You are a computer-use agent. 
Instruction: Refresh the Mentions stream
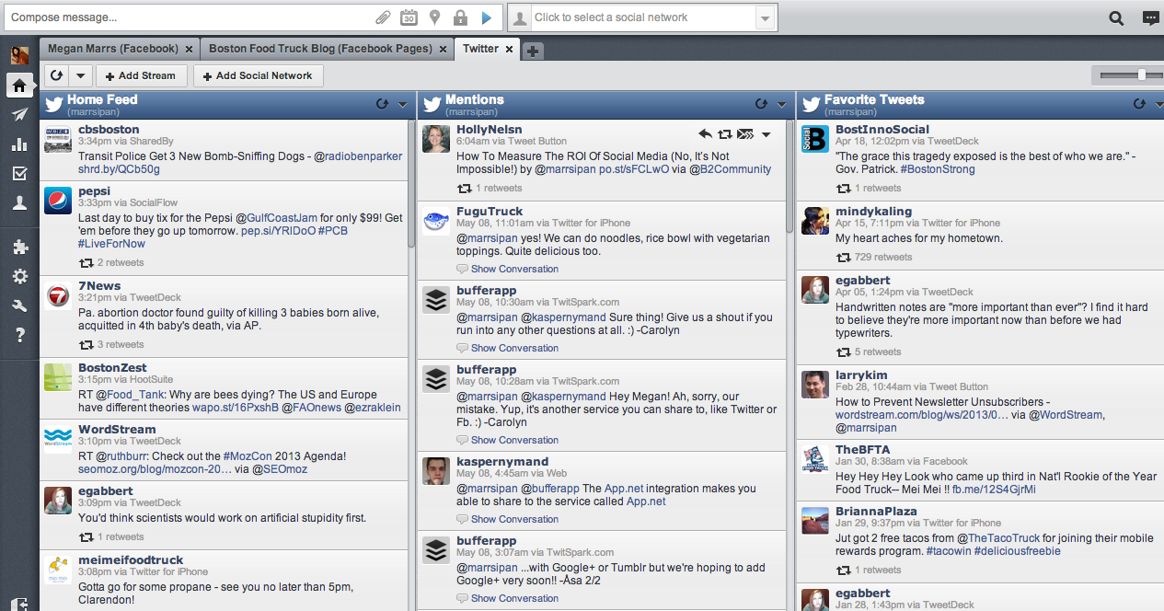click(x=761, y=104)
